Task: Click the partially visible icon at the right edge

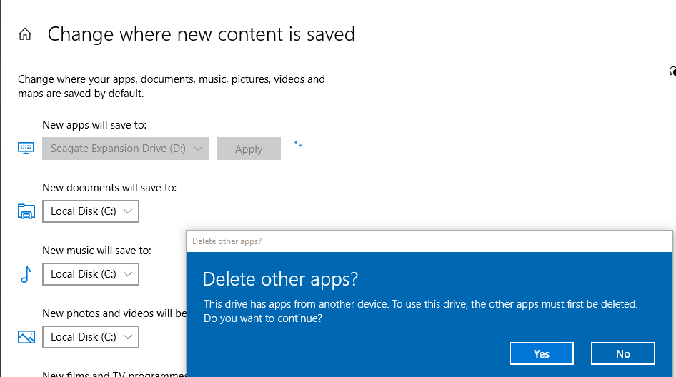Action: [672, 71]
